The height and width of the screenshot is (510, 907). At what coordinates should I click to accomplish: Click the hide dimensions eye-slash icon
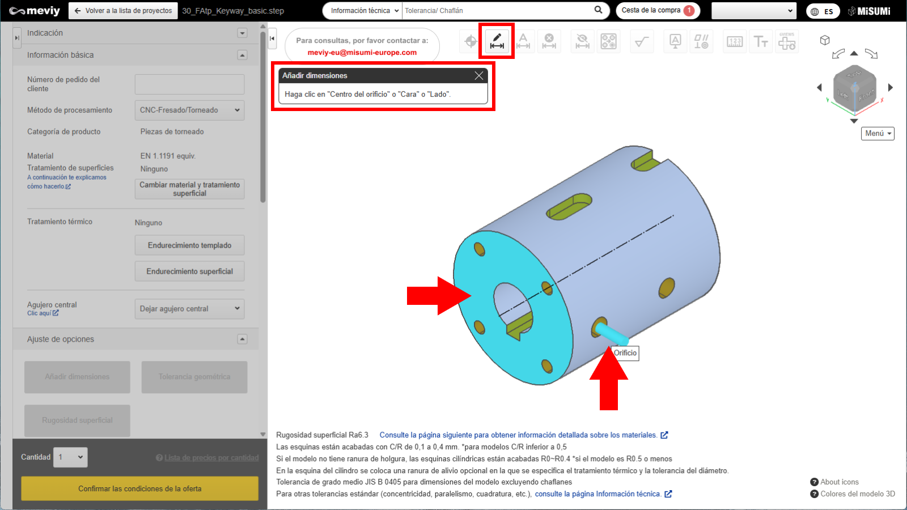click(x=582, y=41)
